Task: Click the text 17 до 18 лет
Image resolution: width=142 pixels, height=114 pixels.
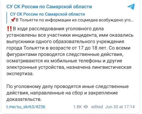Action: [x=92, y=48]
